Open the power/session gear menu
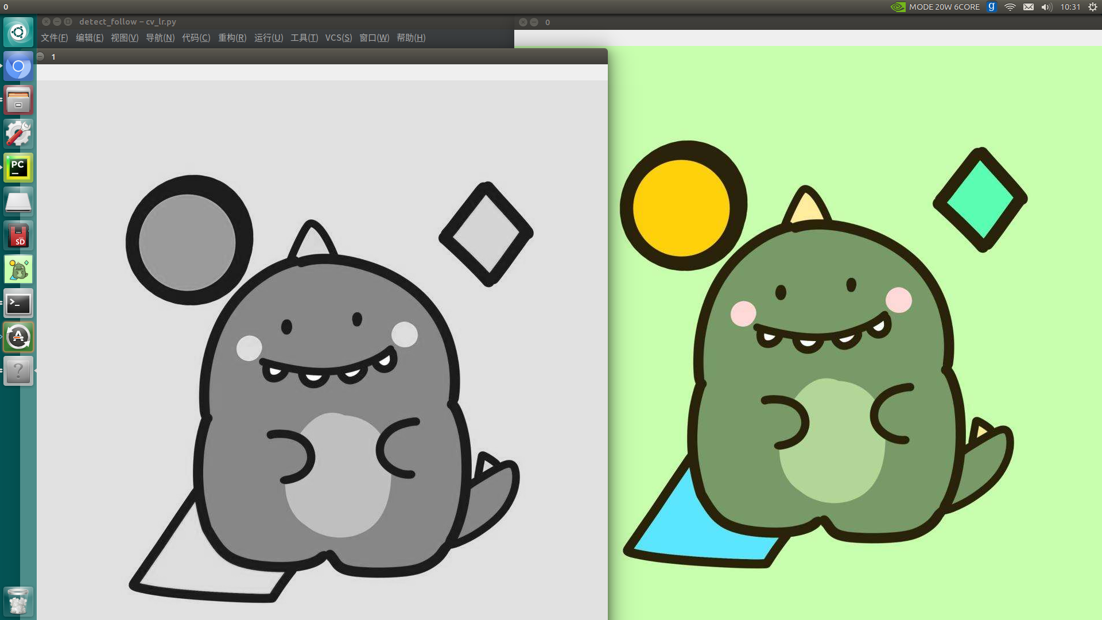This screenshot has width=1102, height=620. pos(1093,7)
